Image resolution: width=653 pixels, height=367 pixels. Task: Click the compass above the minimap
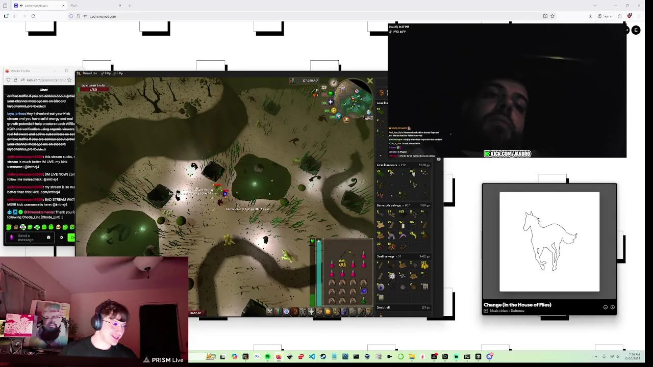pyautogui.click(x=333, y=83)
